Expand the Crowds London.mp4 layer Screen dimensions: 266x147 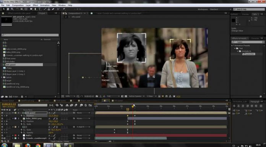[x=13, y=138]
